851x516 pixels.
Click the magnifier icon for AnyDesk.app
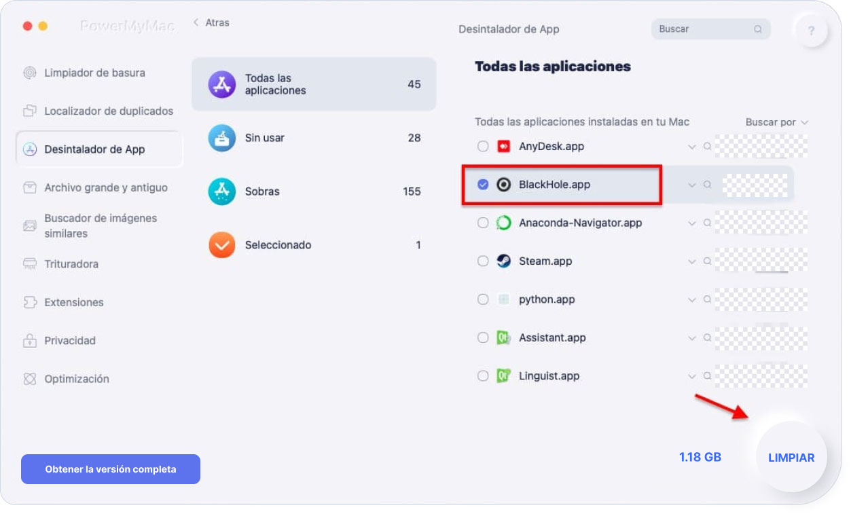(x=707, y=146)
